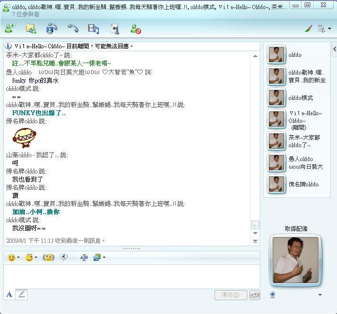
Task: Jump to bottom of chat history arrow
Action: (x=255, y=241)
